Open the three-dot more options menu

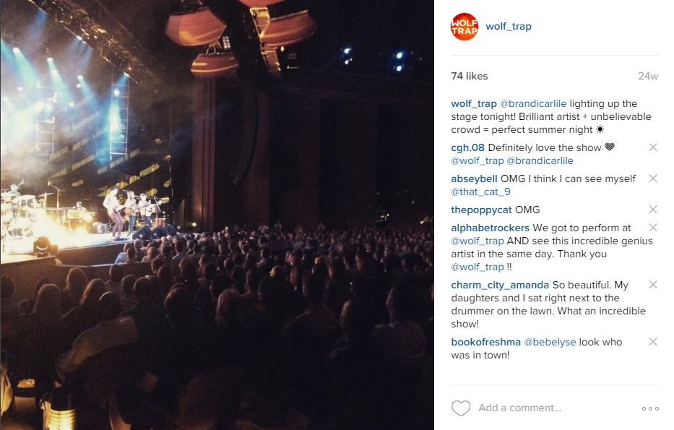650,408
